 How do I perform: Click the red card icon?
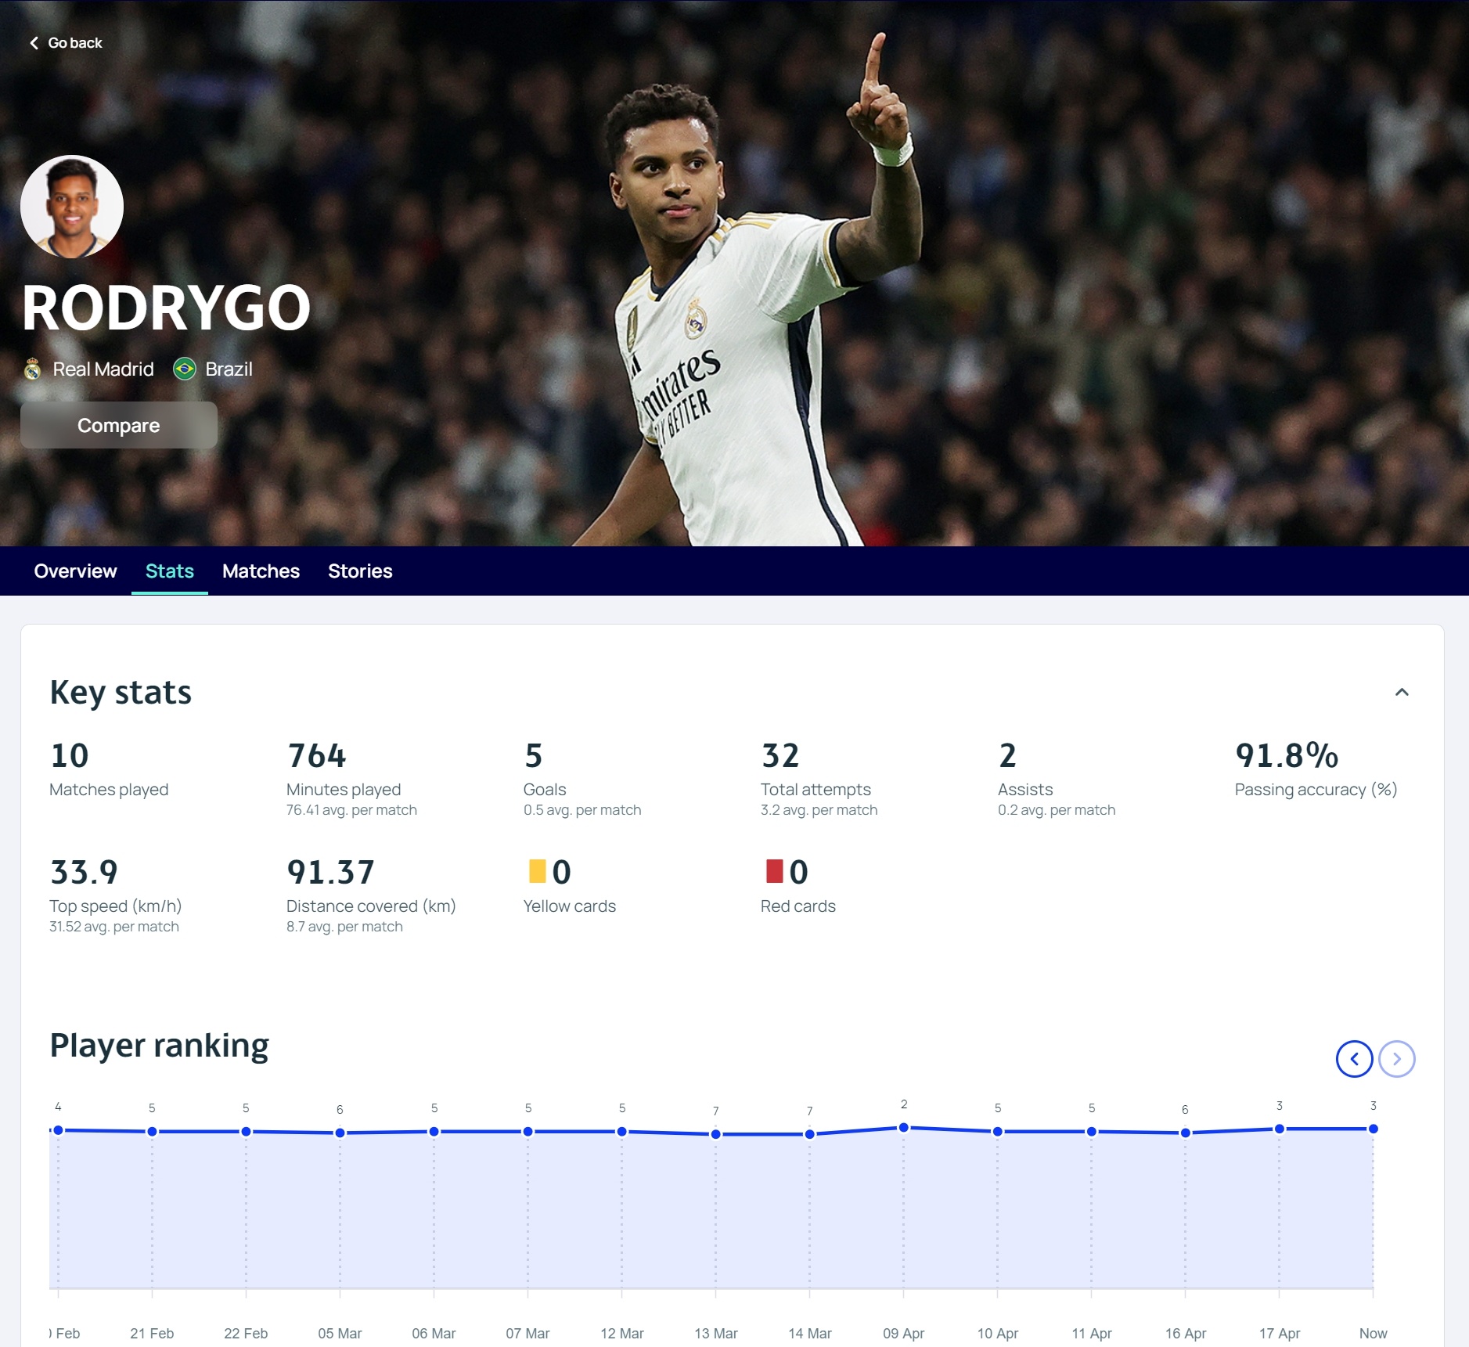(774, 871)
